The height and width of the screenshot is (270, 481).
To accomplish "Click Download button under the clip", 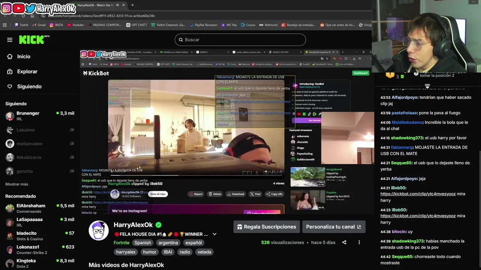I will 236,194.
